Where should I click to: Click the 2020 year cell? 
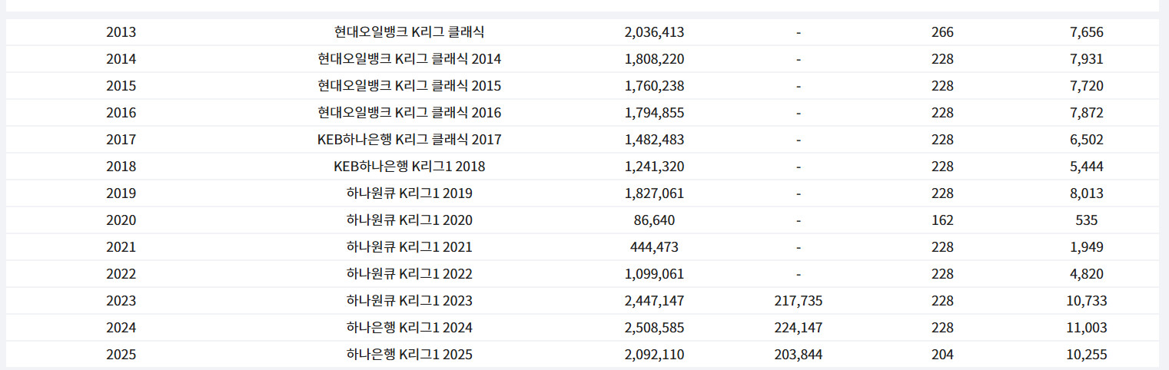pos(121,220)
